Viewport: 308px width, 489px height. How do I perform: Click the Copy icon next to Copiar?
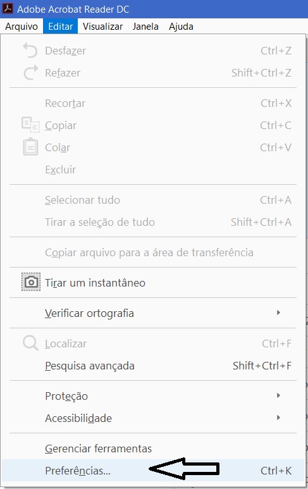[30, 125]
